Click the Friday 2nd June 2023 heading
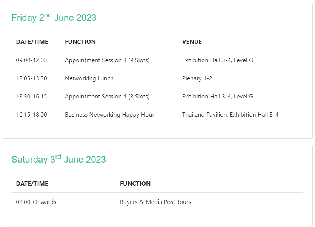Screen dimensions: 315x227 (x=54, y=17)
